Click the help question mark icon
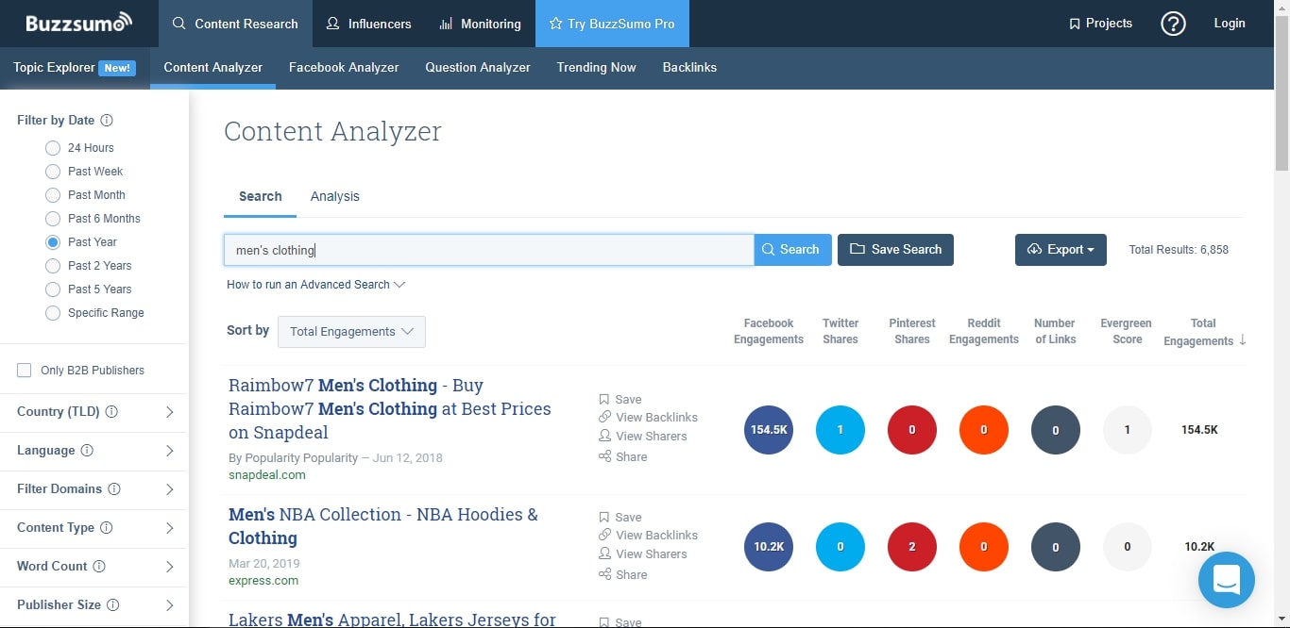Image resolution: width=1290 pixels, height=628 pixels. point(1173,24)
